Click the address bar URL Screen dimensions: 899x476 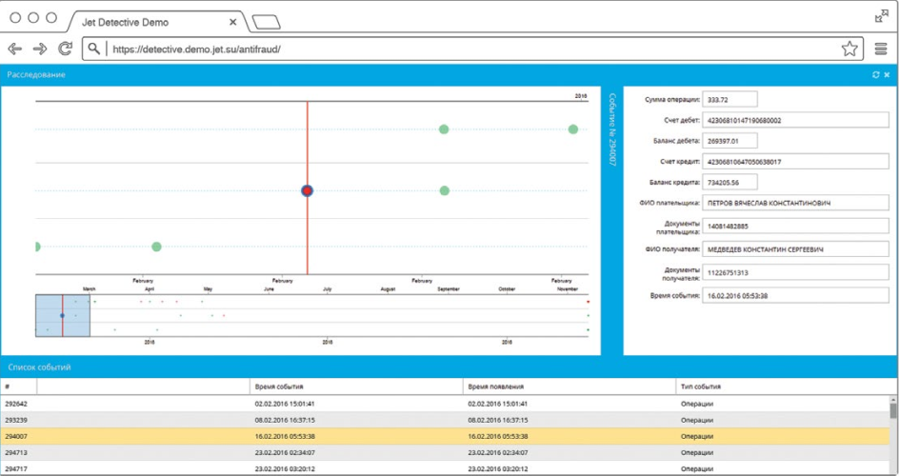(196, 50)
